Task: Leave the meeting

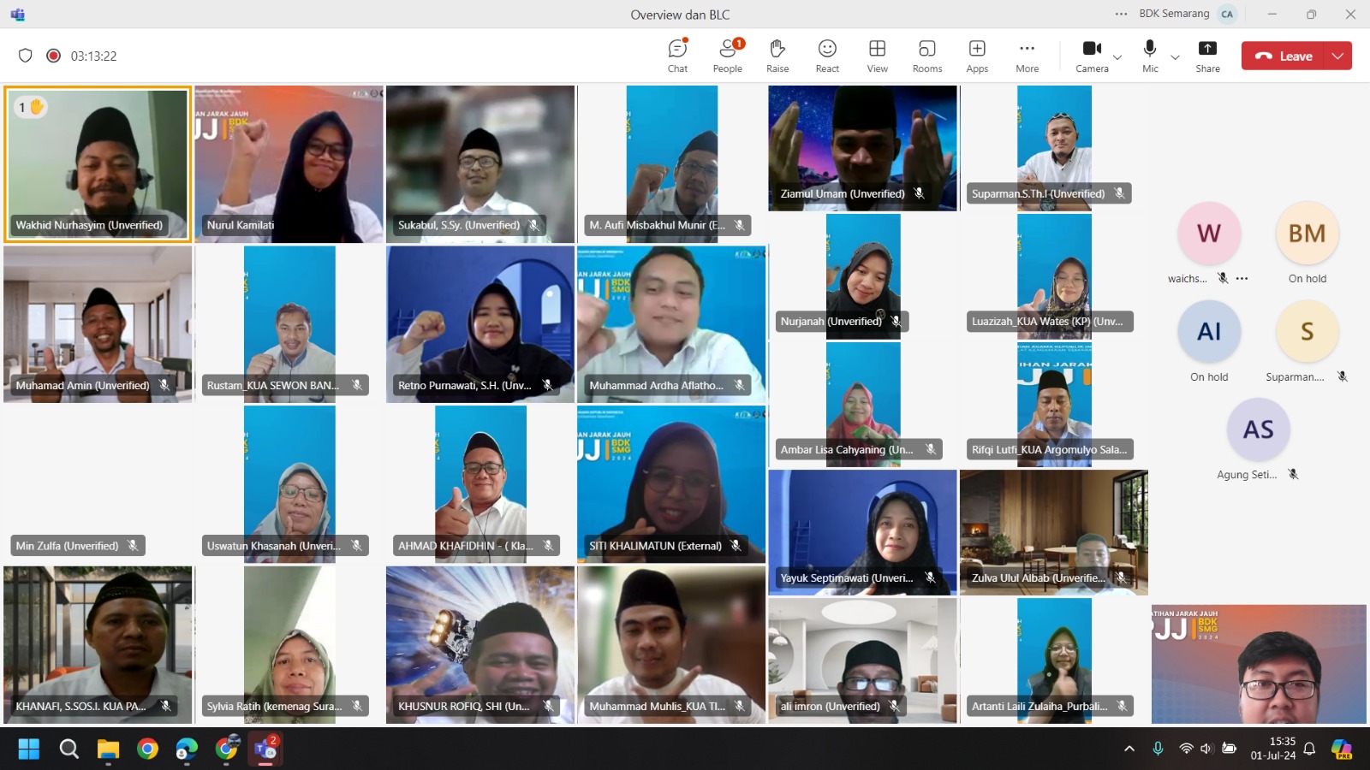Action: point(1283,56)
